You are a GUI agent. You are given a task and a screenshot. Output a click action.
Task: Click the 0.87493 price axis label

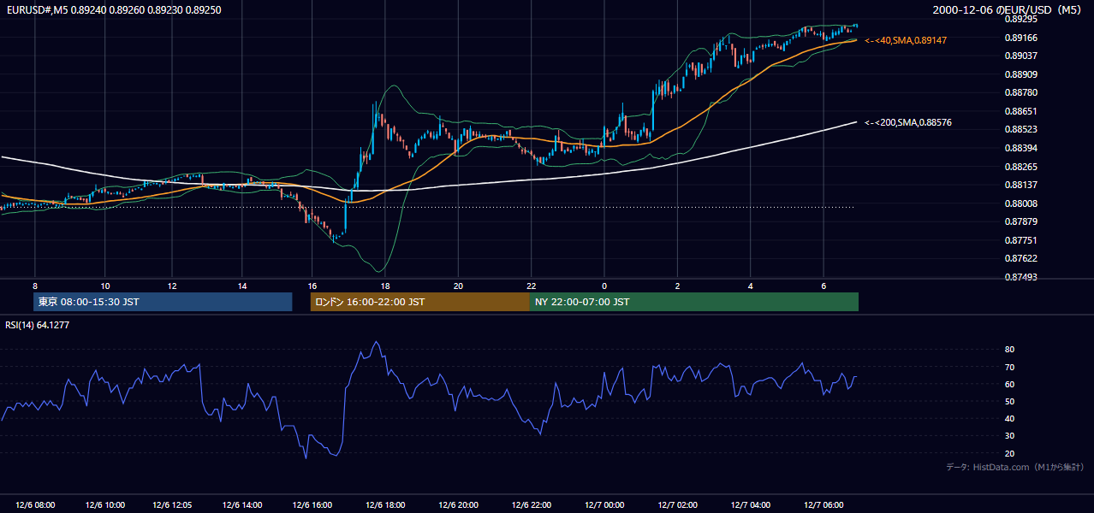pos(1020,277)
